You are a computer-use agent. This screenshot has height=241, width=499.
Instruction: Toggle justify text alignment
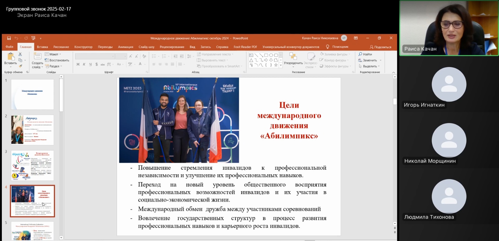pyautogui.click(x=172, y=64)
